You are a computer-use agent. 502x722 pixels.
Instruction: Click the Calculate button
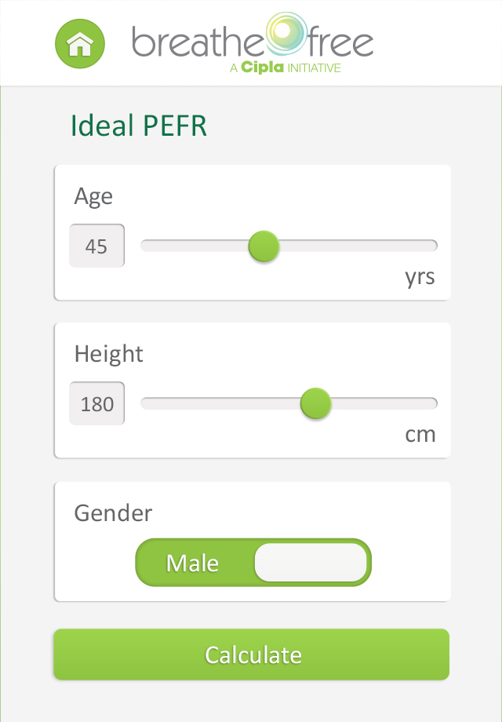[251, 655]
